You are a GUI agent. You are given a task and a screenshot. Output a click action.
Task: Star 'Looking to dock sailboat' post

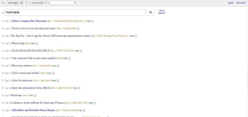point(3,103)
